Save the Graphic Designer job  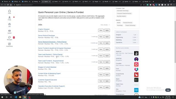pos(101,30)
